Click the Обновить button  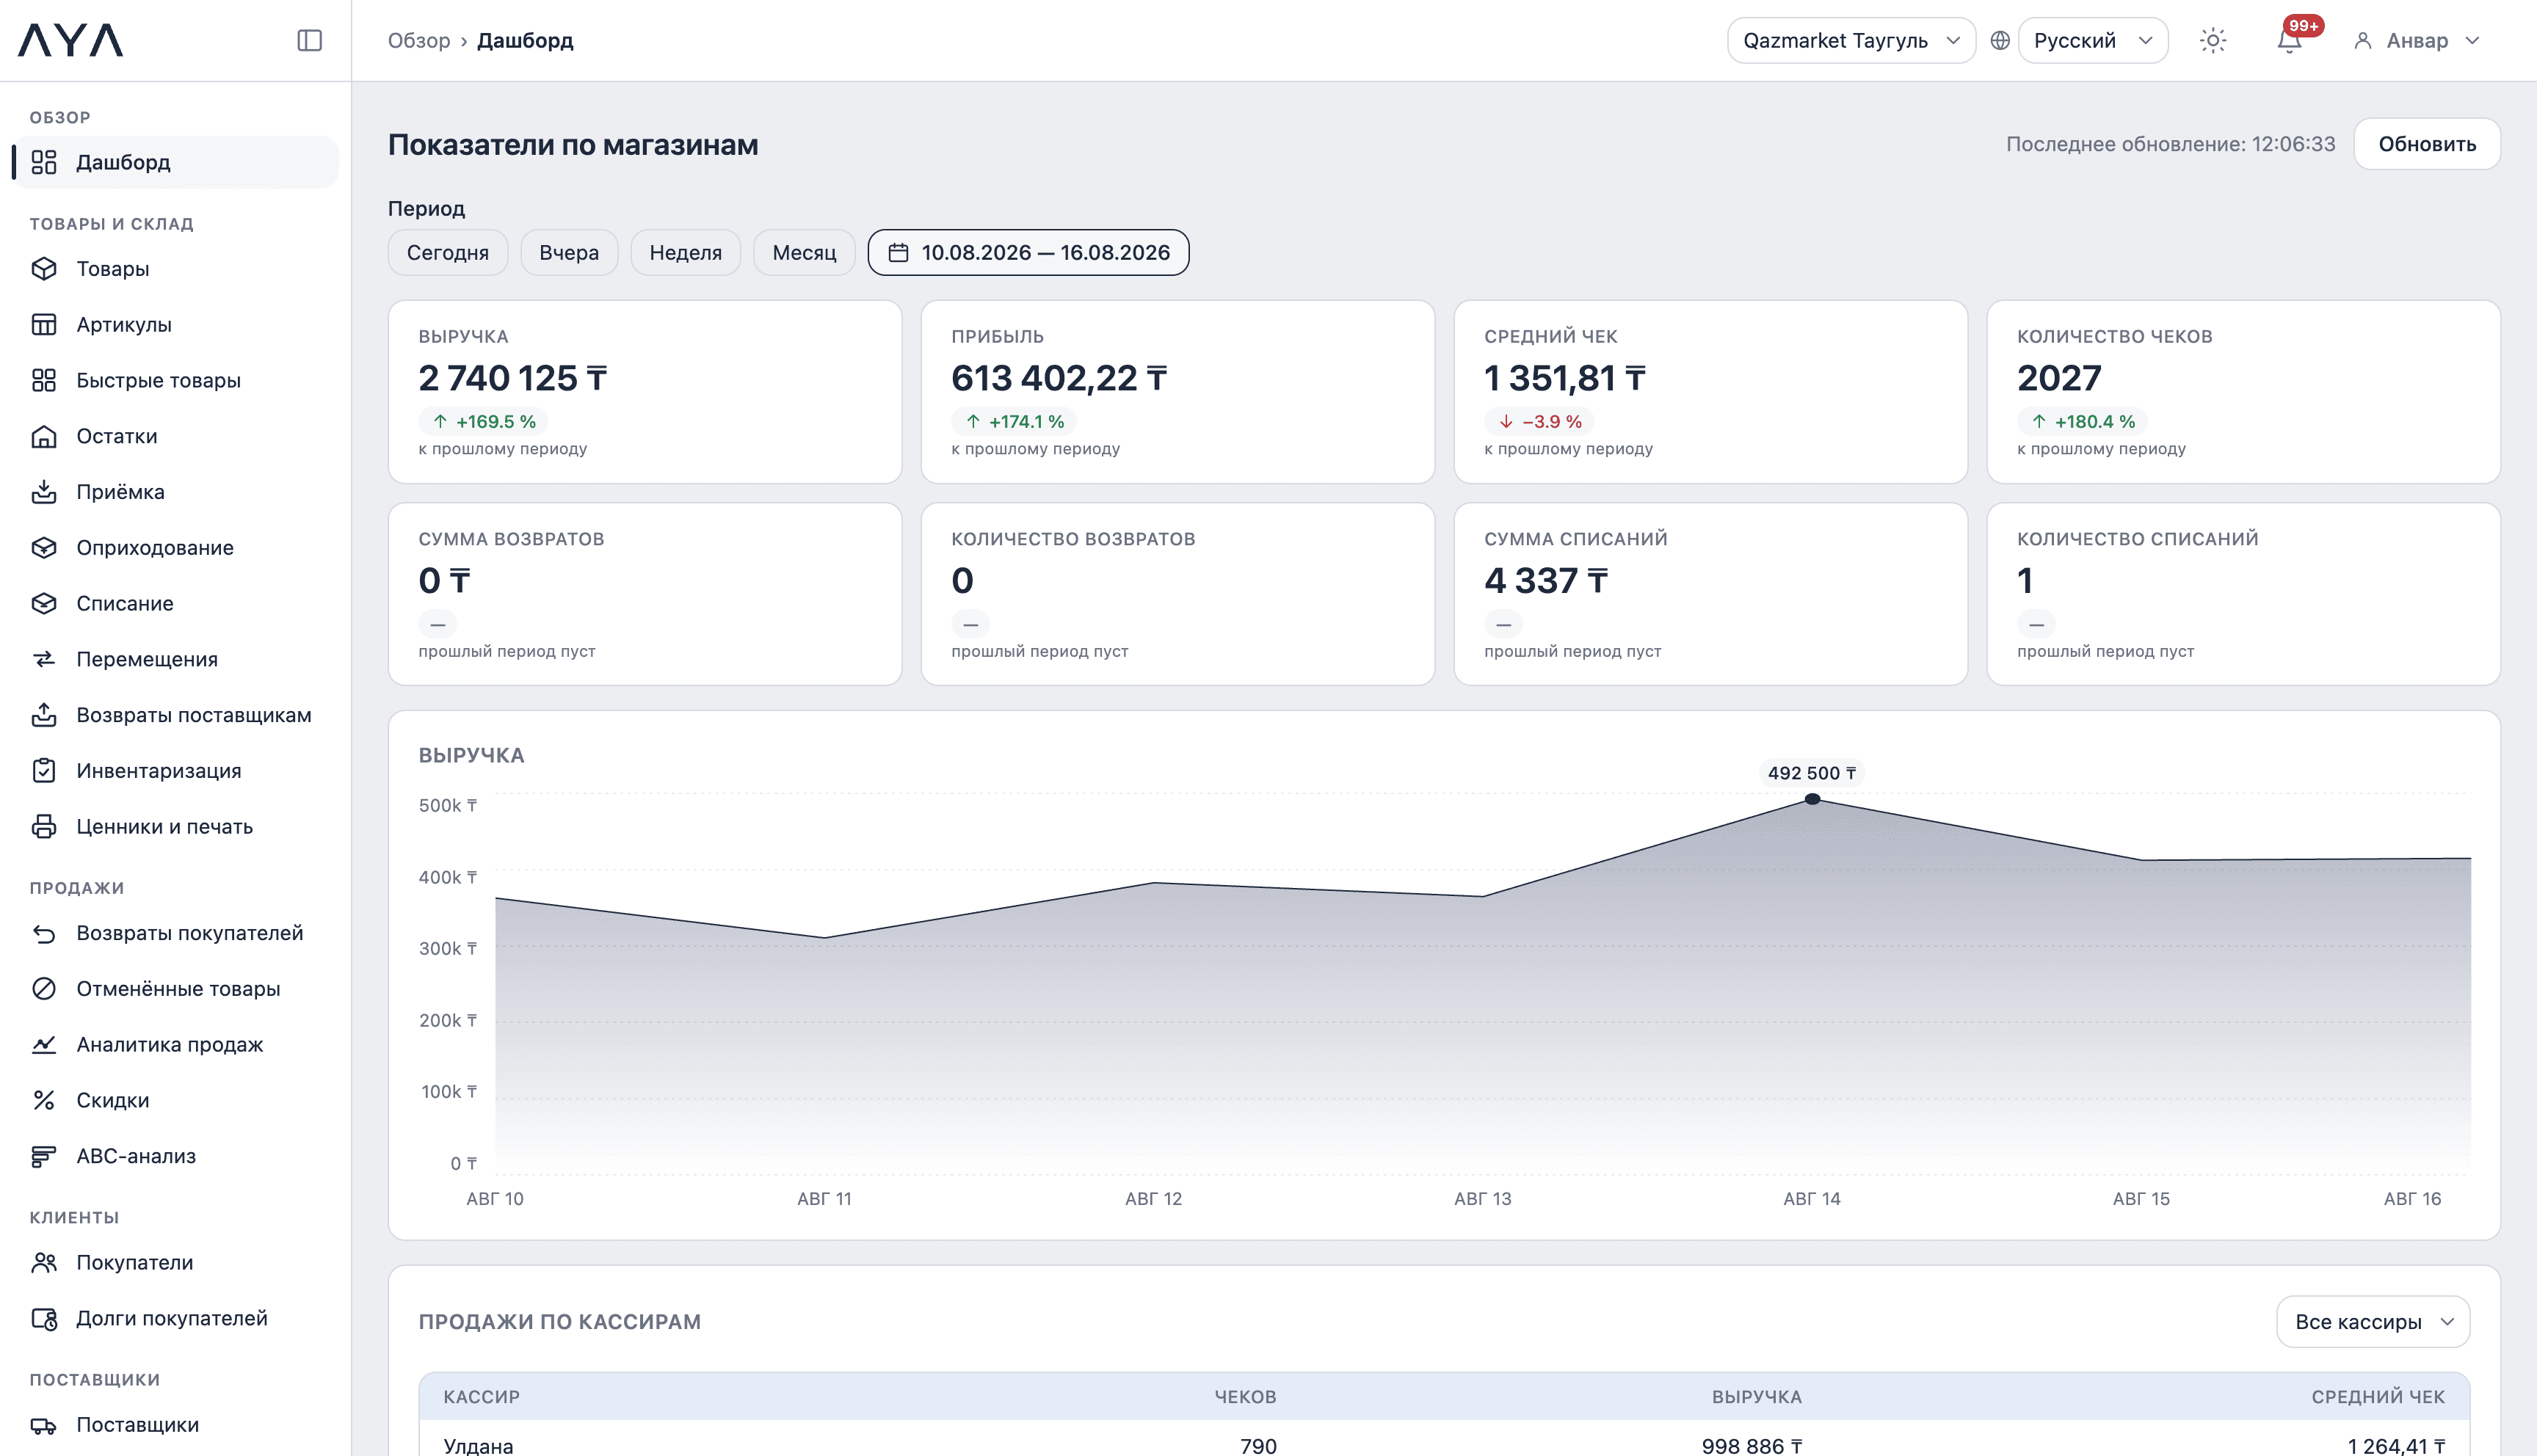(2427, 144)
